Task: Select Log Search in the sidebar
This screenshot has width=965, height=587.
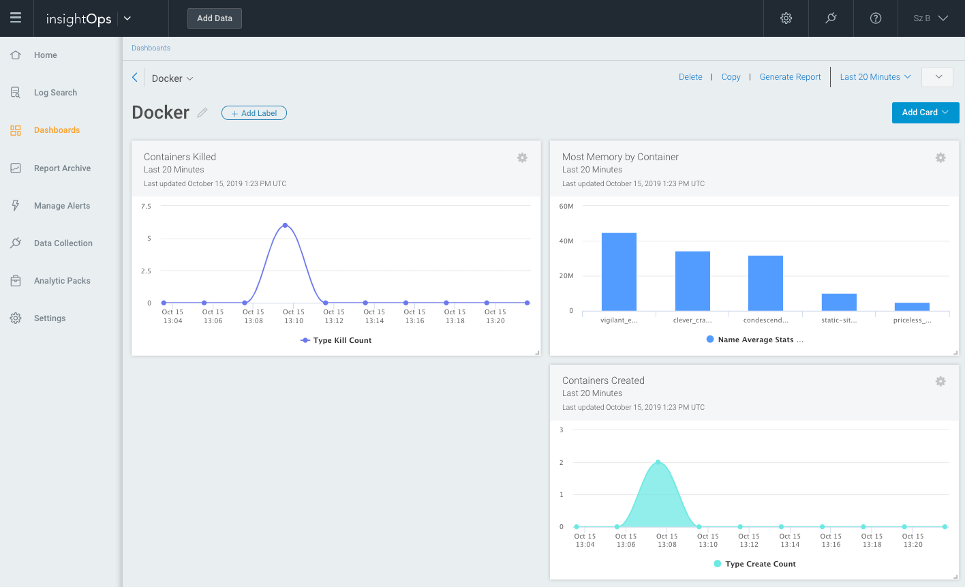Action: pyautogui.click(x=55, y=93)
